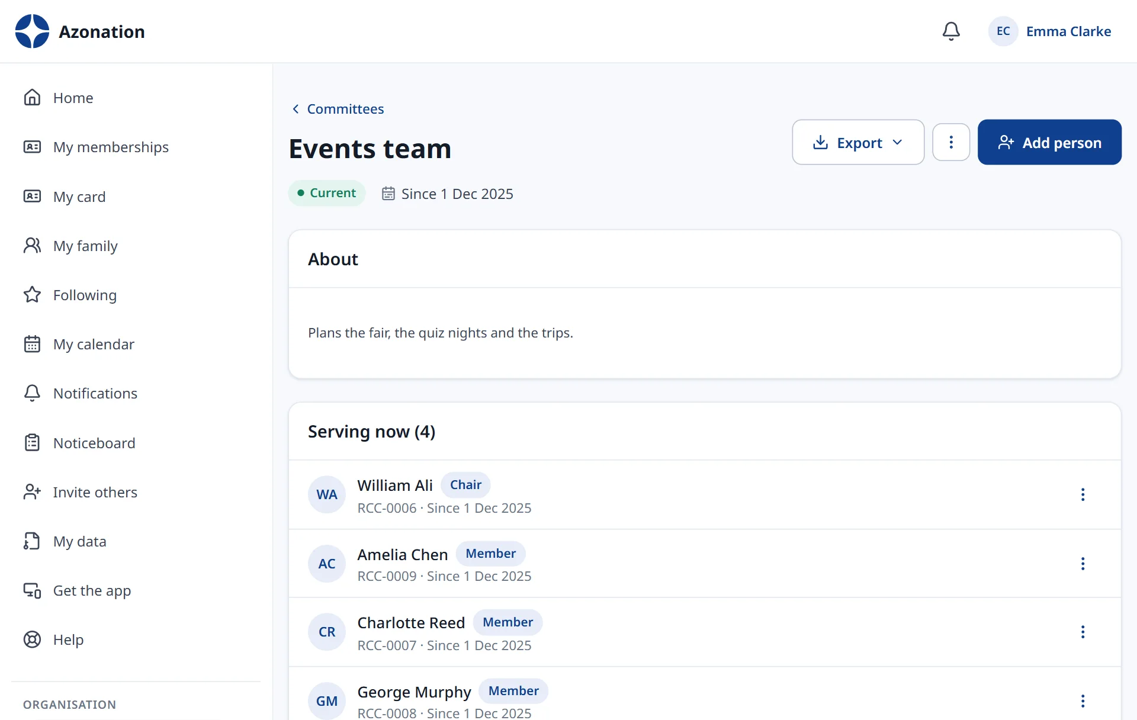Click the Get the app devices icon
Image resolution: width=1137 pixels, height=720 pixels.
point(32,590)
